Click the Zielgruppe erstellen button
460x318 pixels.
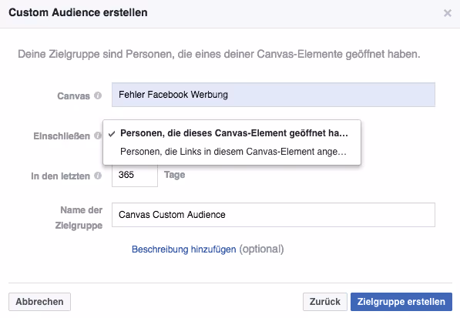click(x=401, y=302)
